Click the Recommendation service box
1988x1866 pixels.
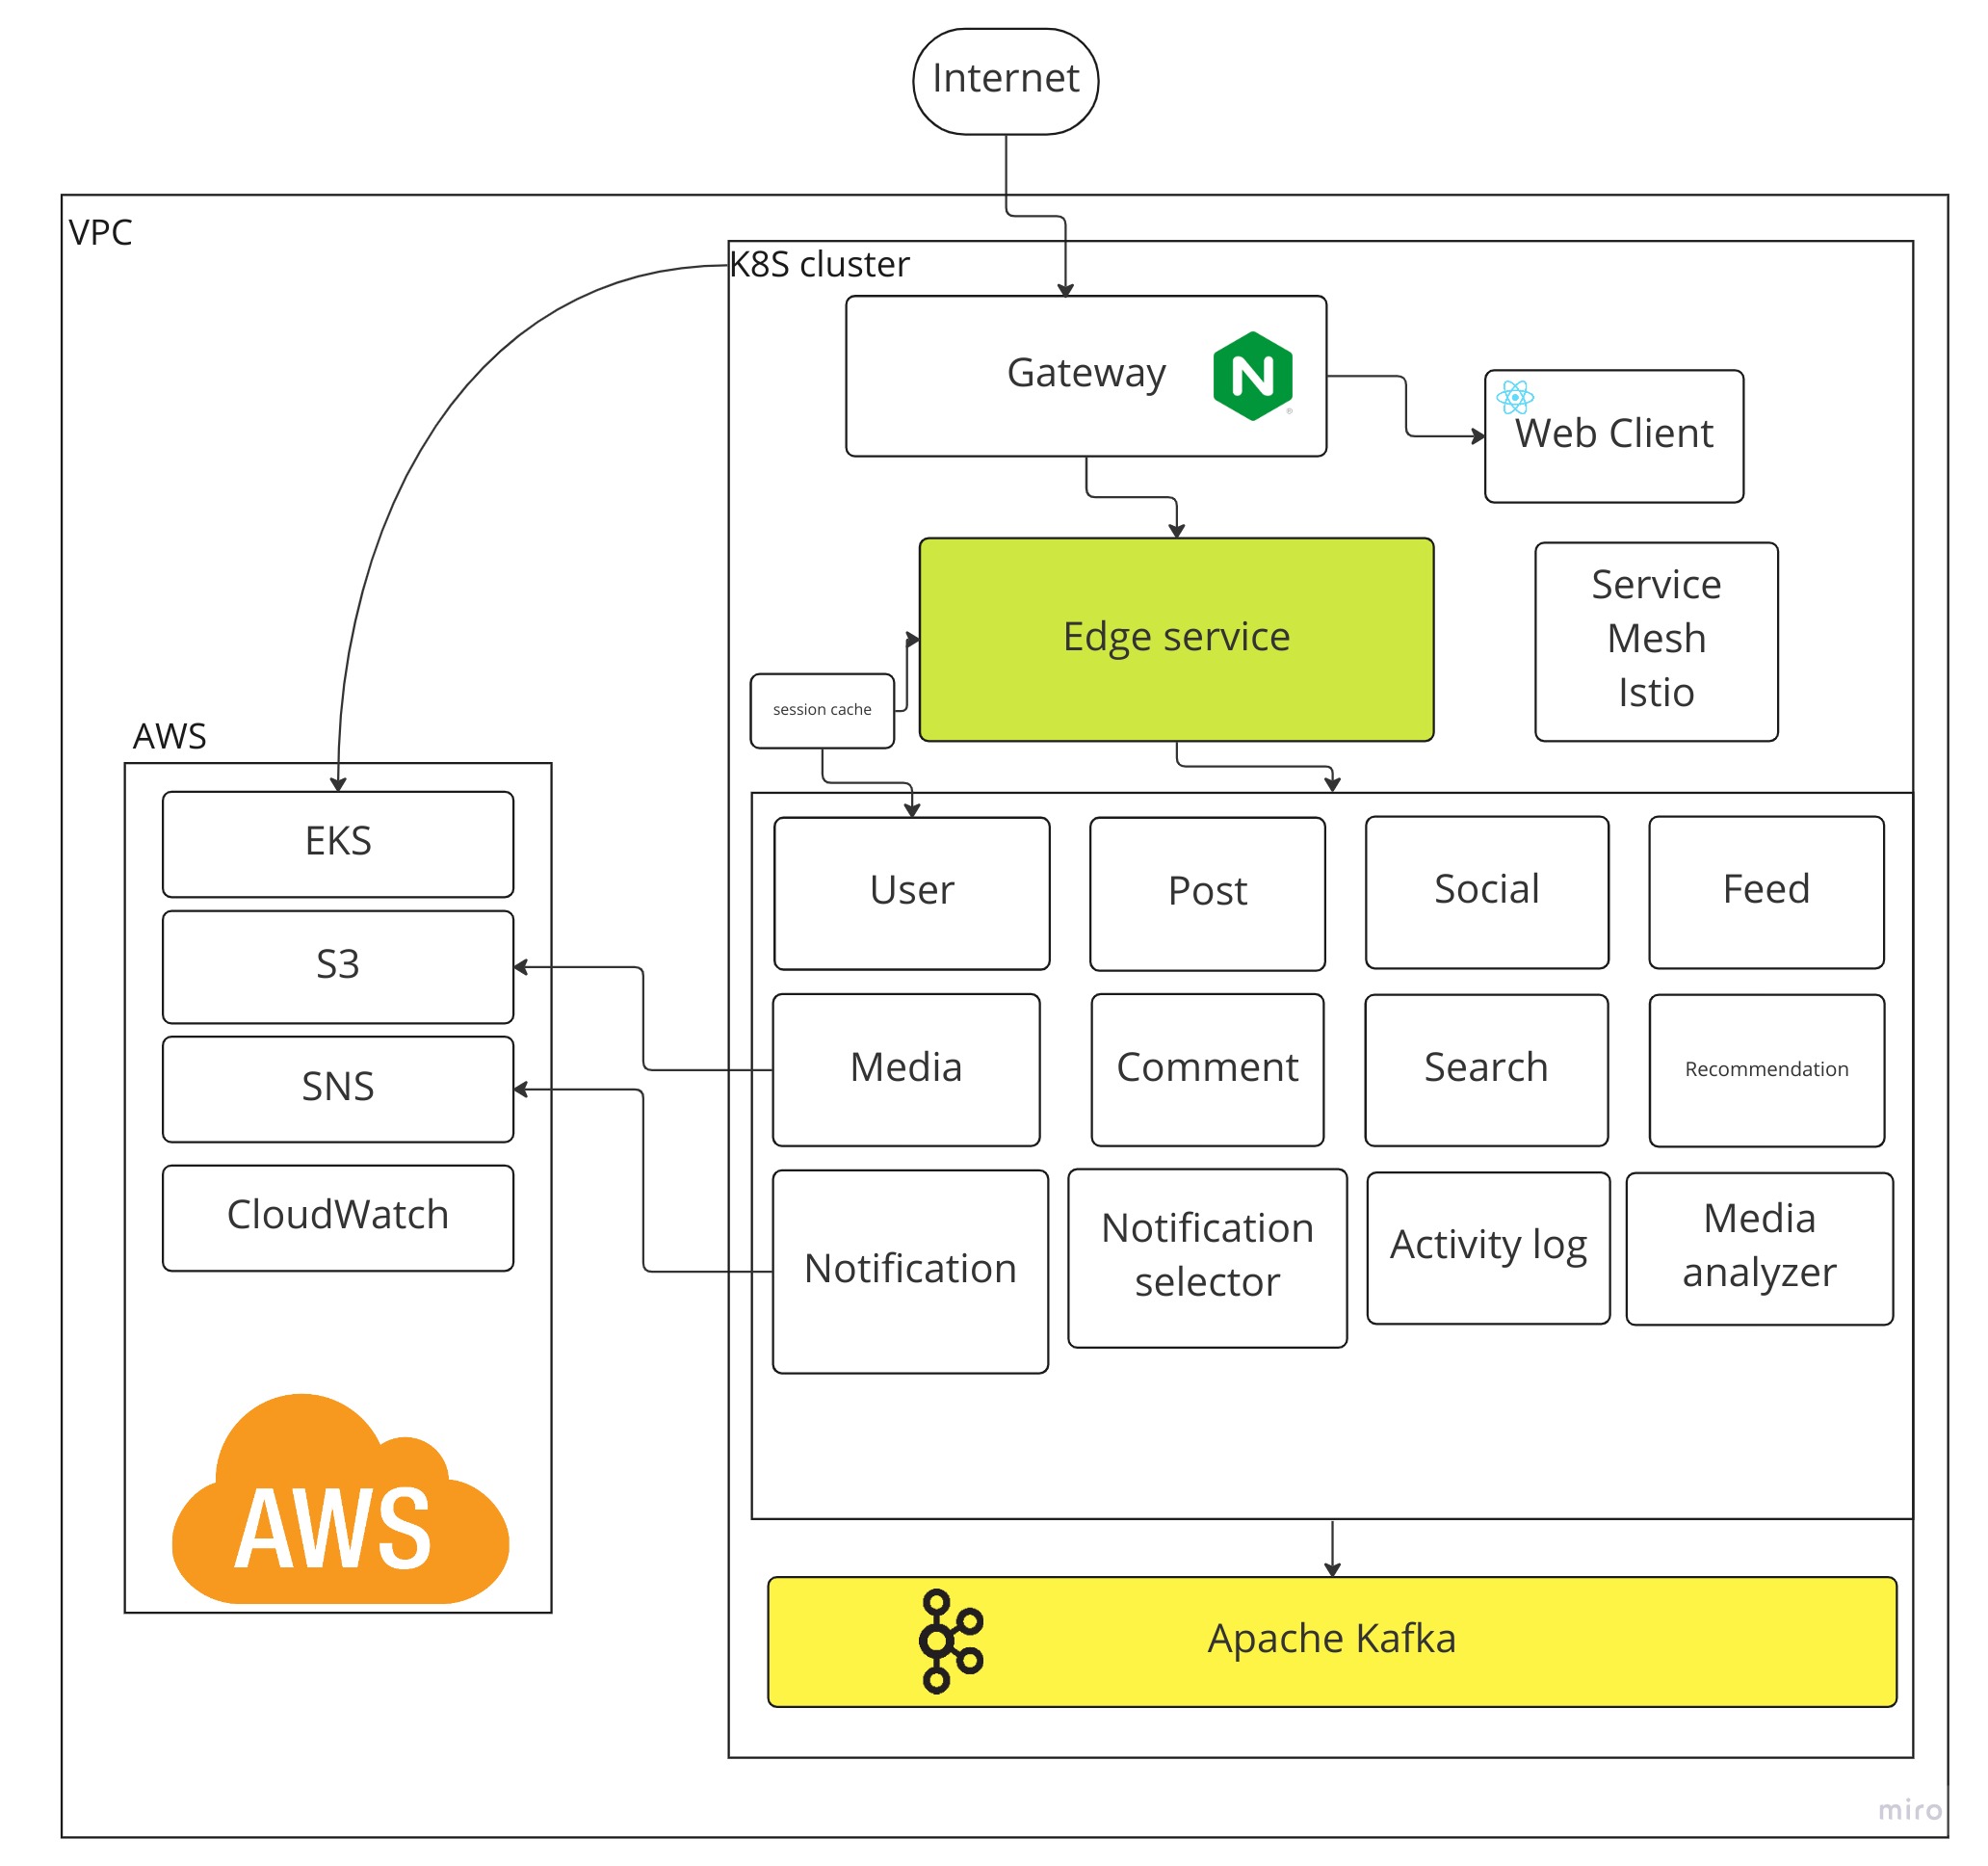click(1766, 1069)
